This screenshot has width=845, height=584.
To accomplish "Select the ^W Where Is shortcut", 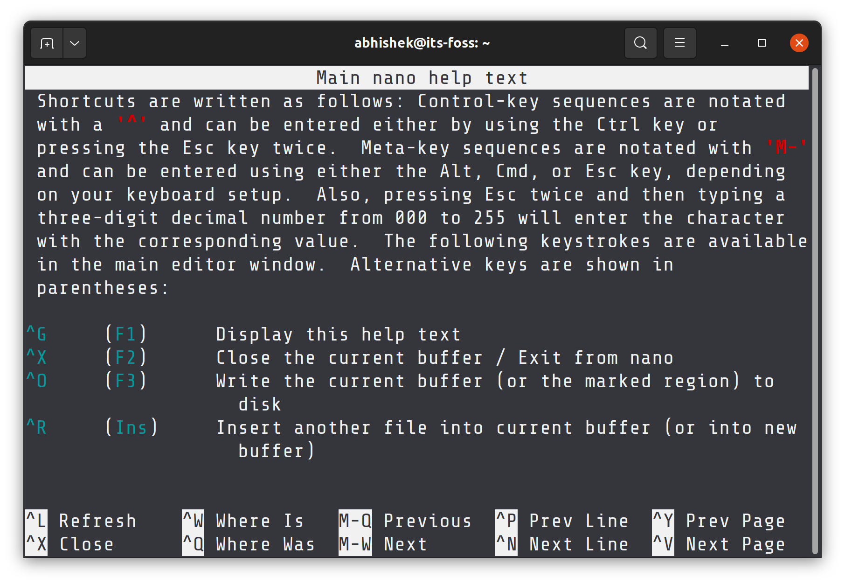I will pyautogui.click(x=243, y=521).
